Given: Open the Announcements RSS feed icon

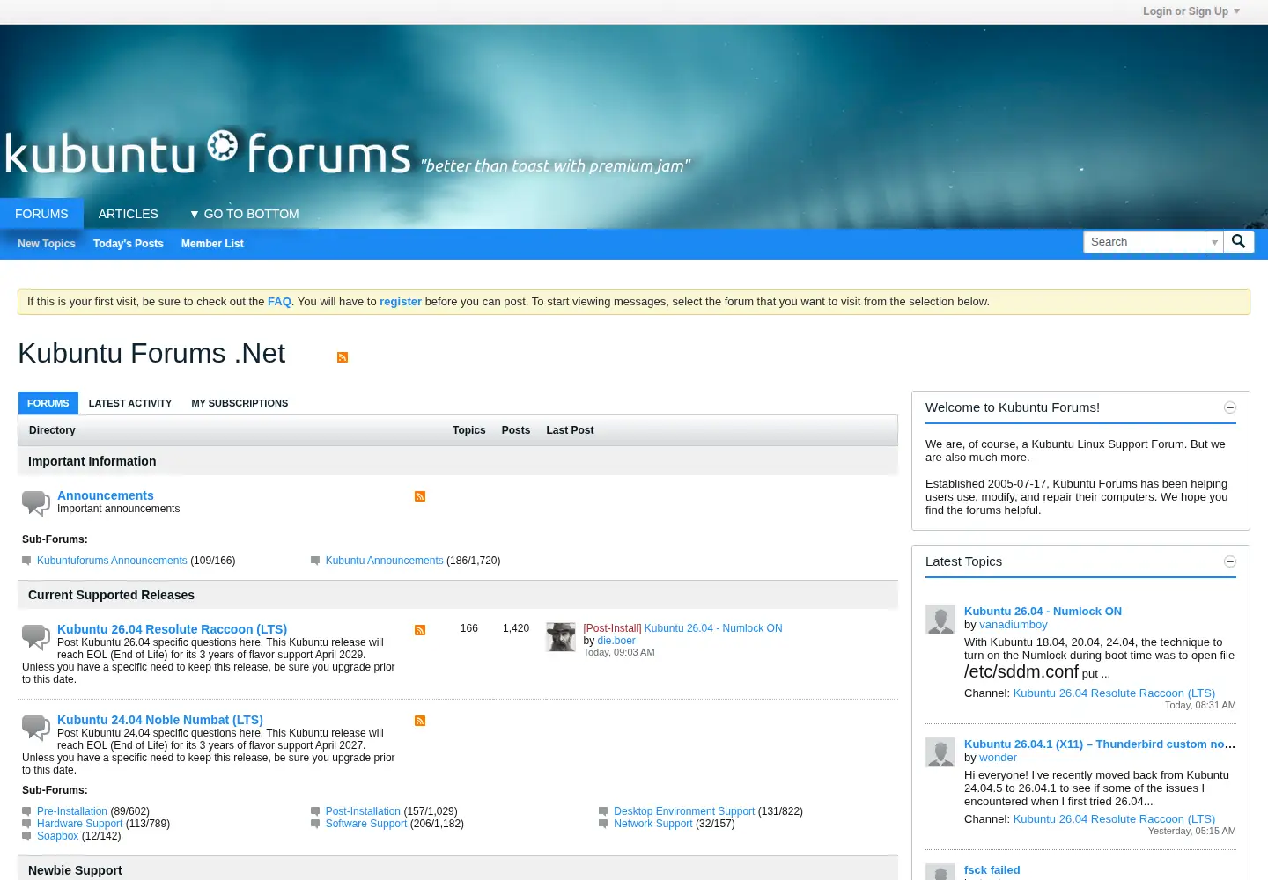Looking at the screenshot, I should (x=420, y=496).
